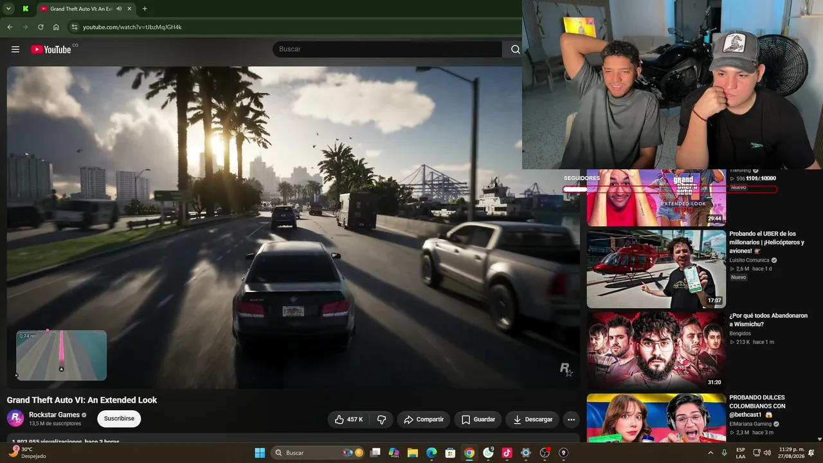Close the Grand Theft Auto VI tab
The image size is (823, 463).
(x=129, y=9)
